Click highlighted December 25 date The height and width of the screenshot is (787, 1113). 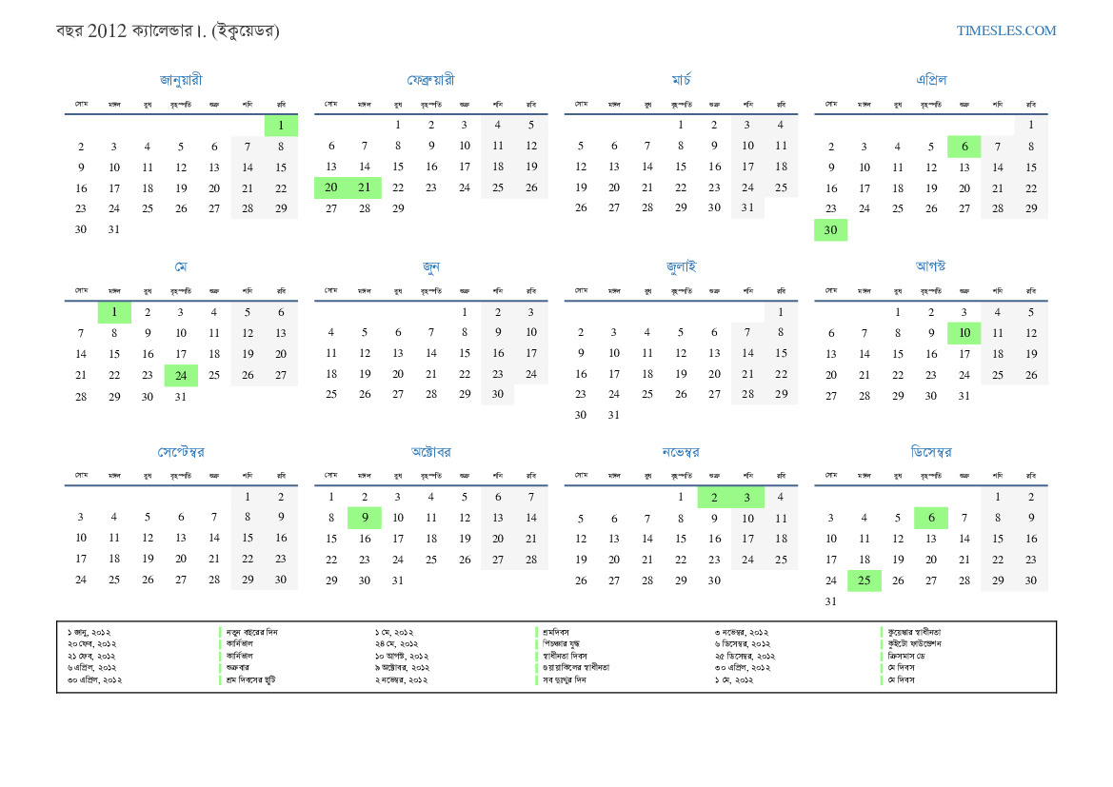coord(864,580)
